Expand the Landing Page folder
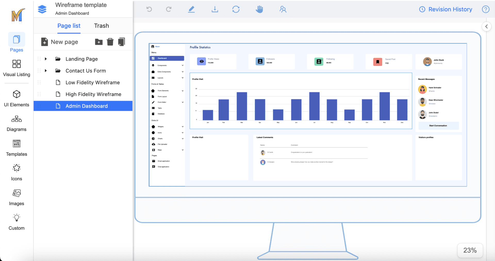The width and height of the screenshot is (495, 261). coord(46,59)
